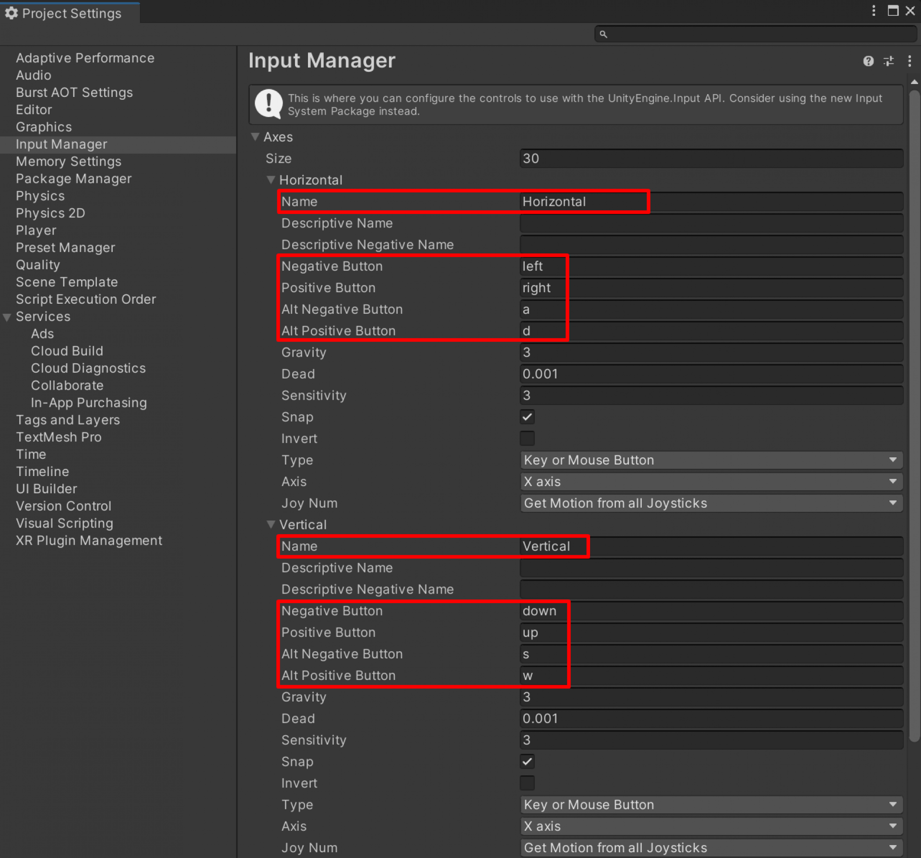Screen dimensions: 921x858
Task: Click the settings search field
Action: [x=756, y=34]
